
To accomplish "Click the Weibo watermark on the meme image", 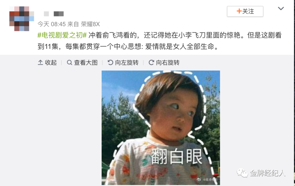I will [x=207, y=179].
